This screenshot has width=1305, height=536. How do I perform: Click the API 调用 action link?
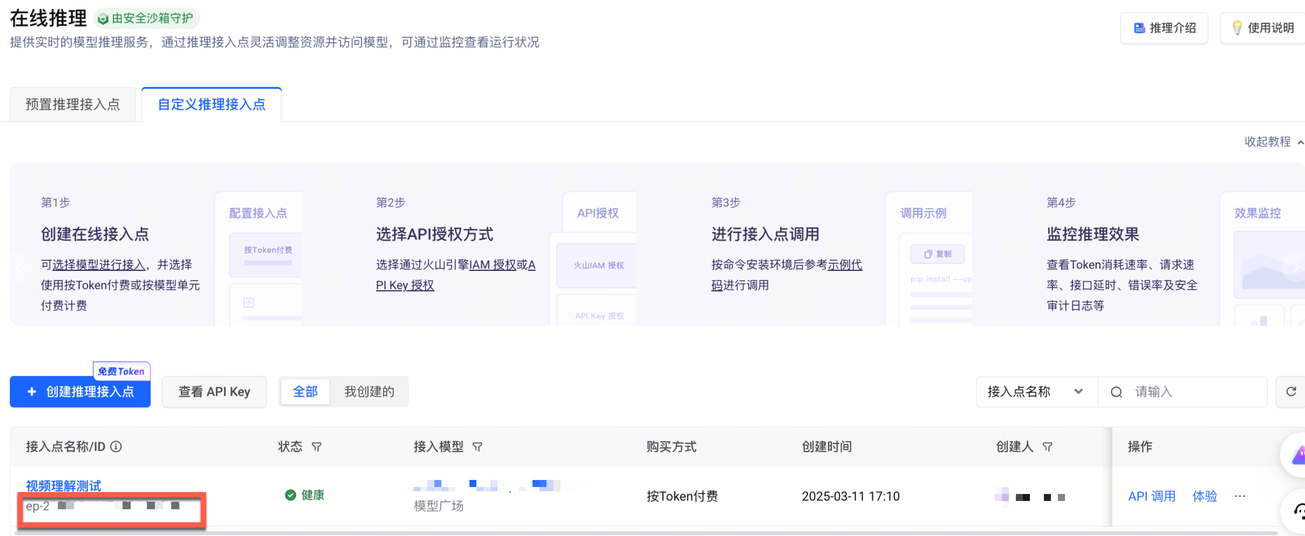[x=1151, y=496]
